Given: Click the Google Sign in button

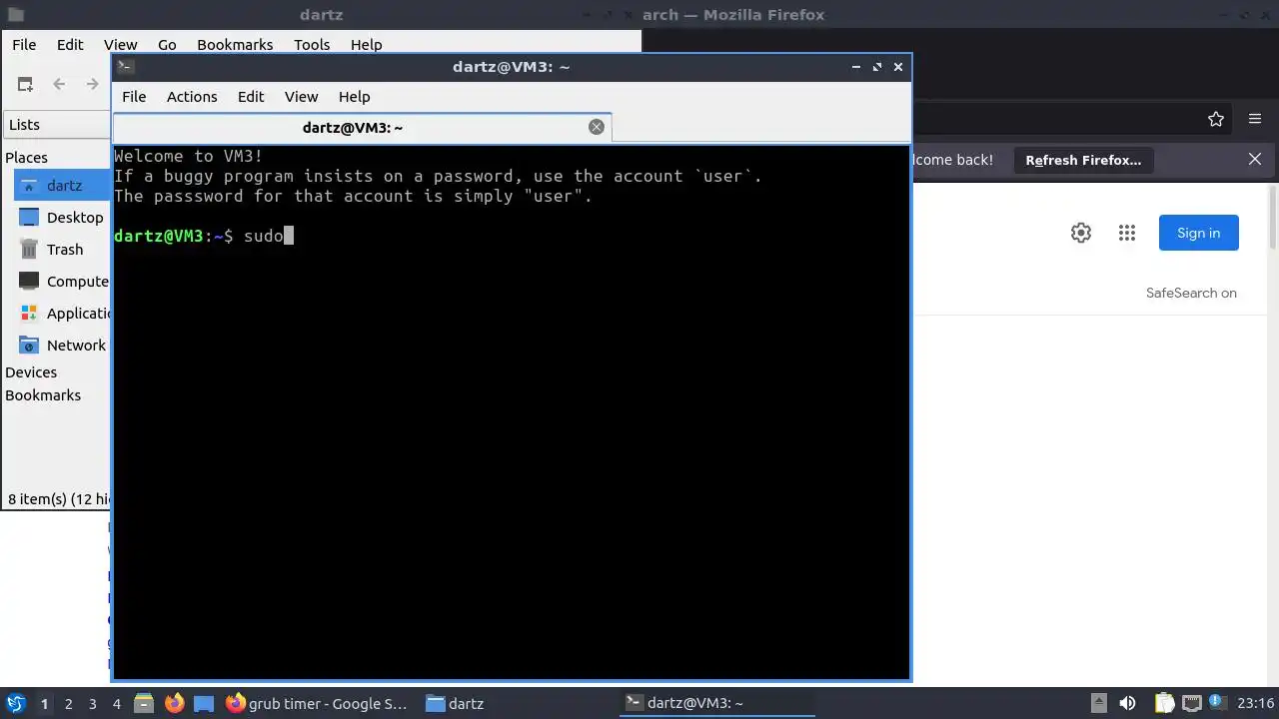Looking at the screenshot, I should click(x=1199, y=233).
